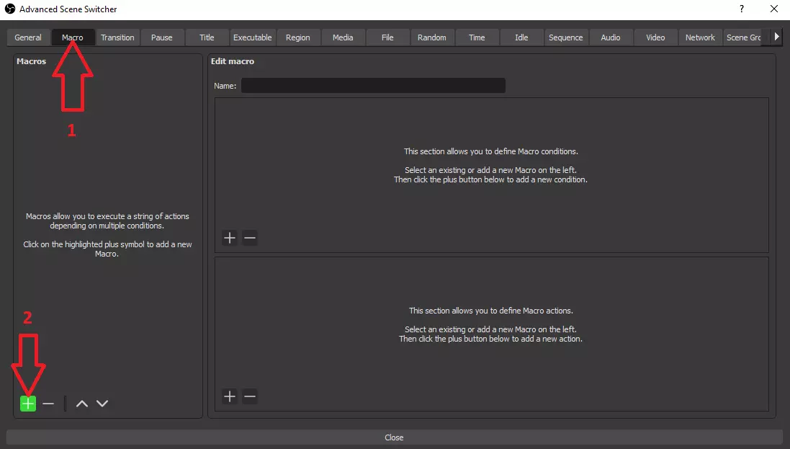Click the OBS logo in the title bar
The image size is (790, 449).
click(9, 9)
